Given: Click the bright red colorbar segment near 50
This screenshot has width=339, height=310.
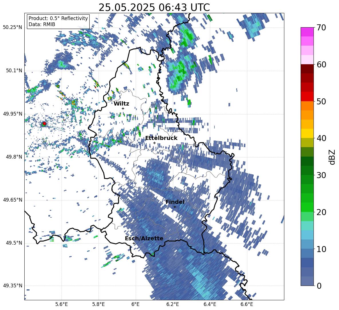Looking at the screenshot, I should (307, 96).
